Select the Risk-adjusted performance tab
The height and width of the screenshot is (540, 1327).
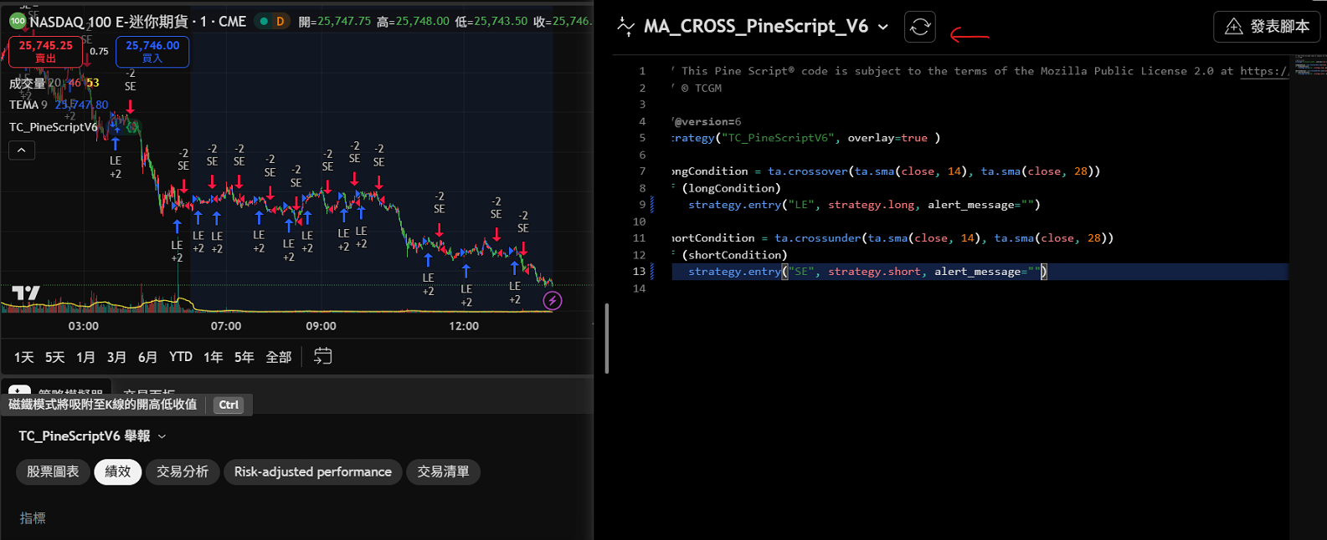[x=312, y=471]
